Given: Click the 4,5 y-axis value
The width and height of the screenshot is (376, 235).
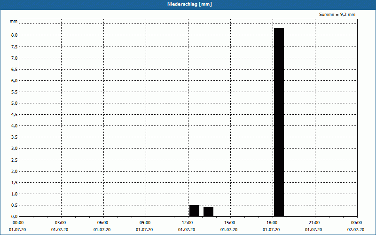Looking at the screenshot, I should [15, 114].
